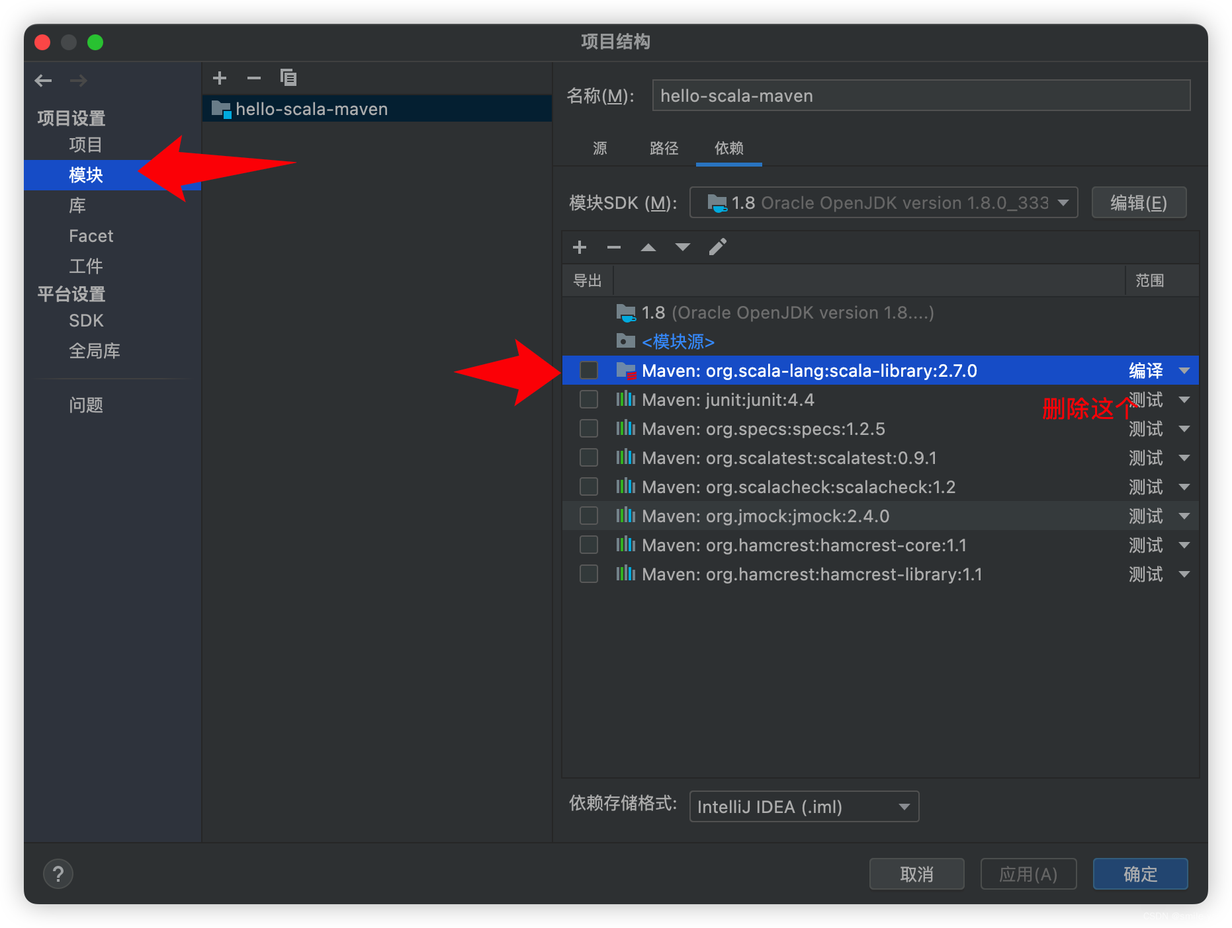Remove the selected module using the minus icon
1232x928 pixels.
point(253,77)
